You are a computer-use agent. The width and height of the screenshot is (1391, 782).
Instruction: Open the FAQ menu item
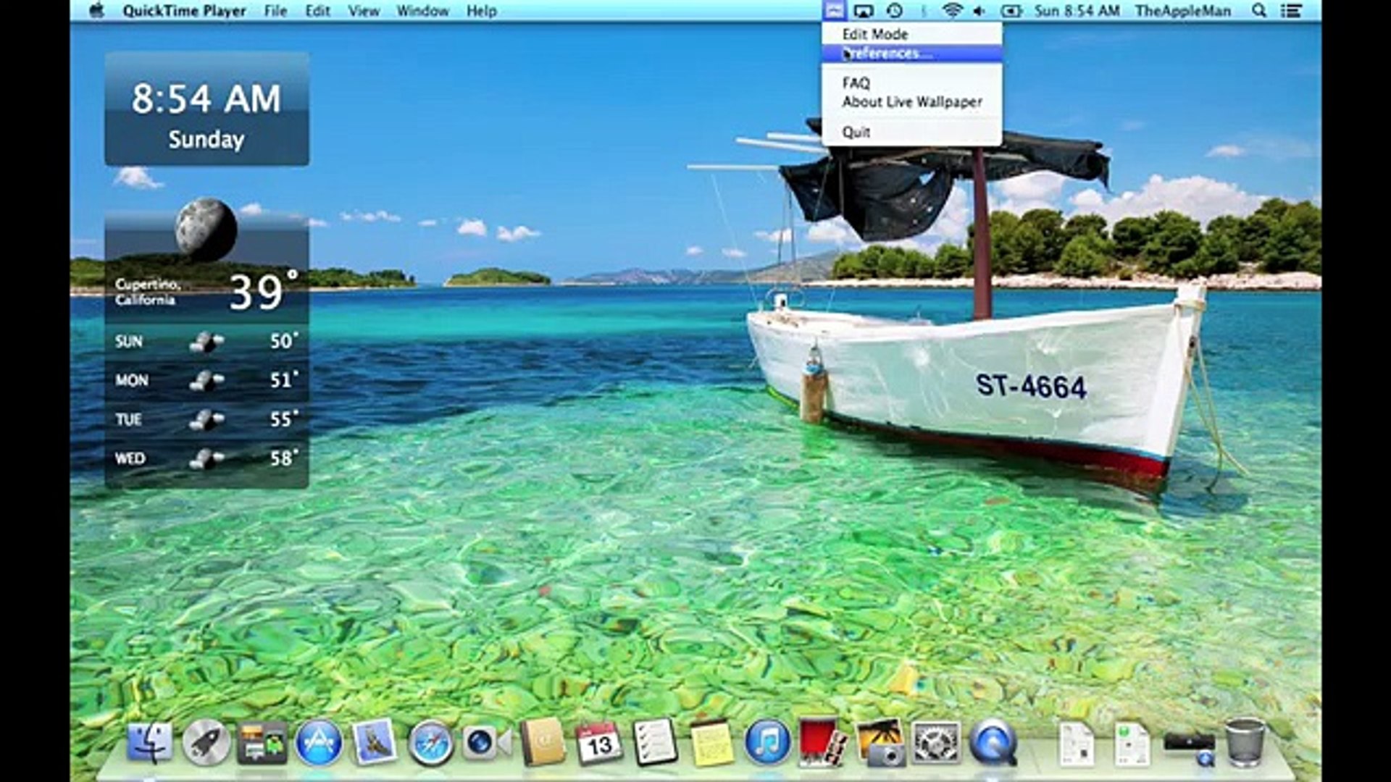[856, 83]
